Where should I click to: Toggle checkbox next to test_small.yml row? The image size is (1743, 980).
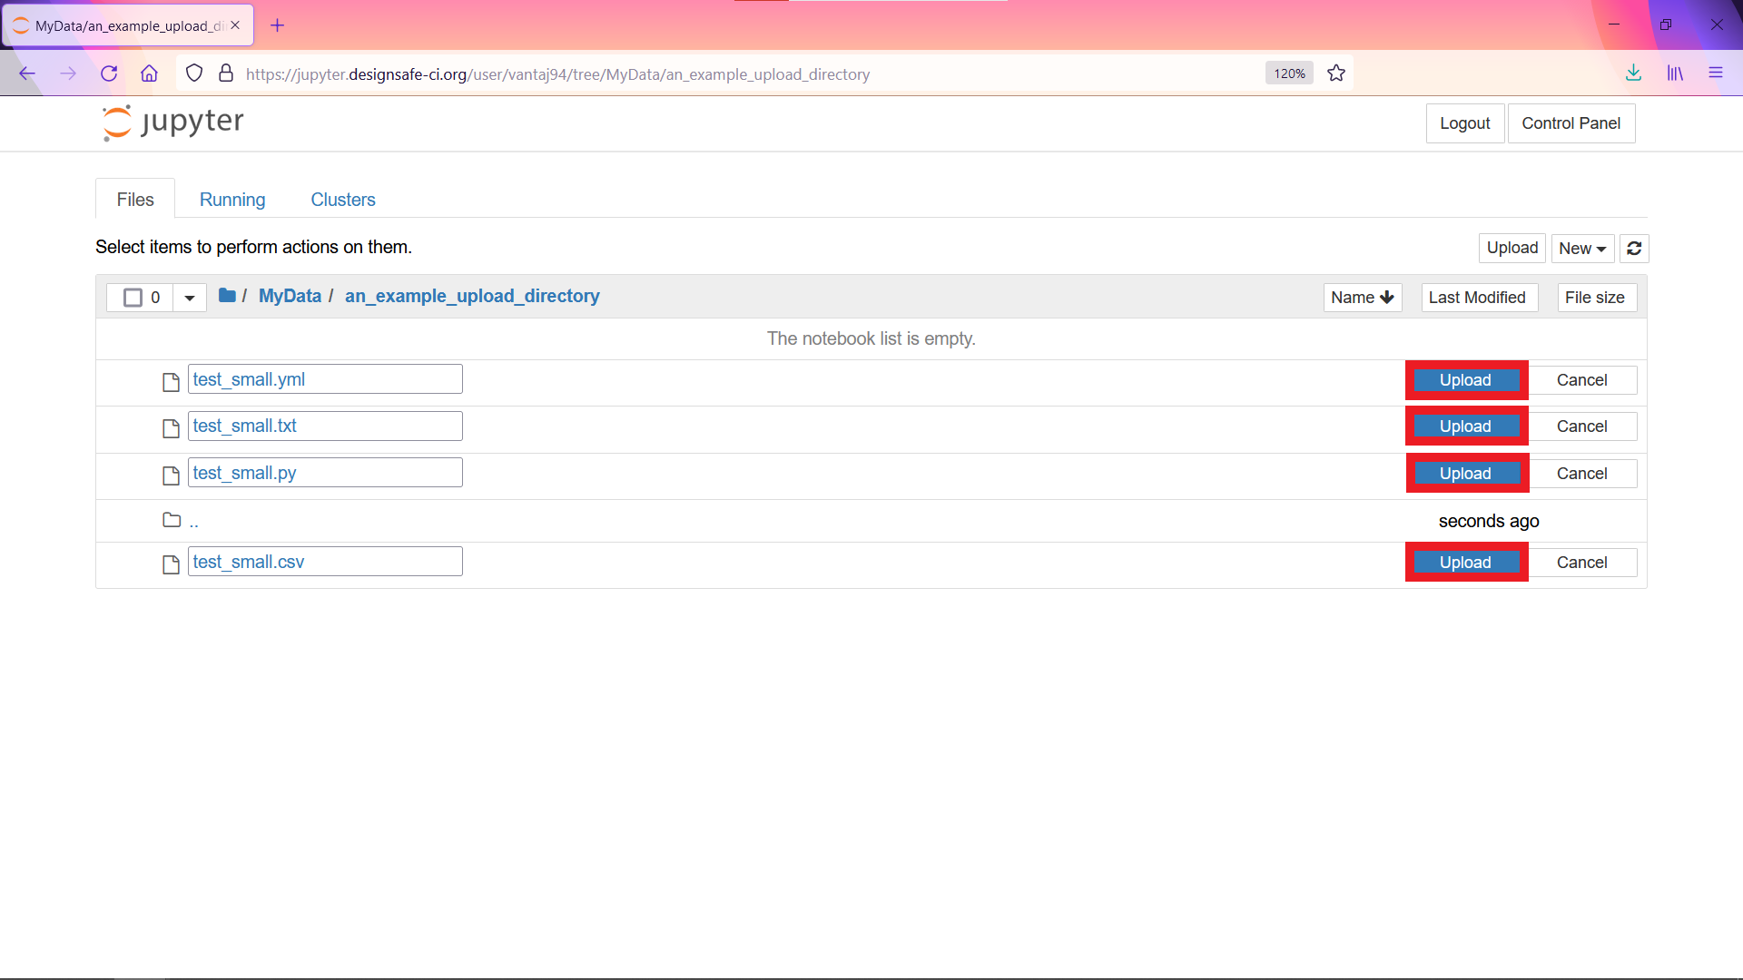tap(132, 380)
